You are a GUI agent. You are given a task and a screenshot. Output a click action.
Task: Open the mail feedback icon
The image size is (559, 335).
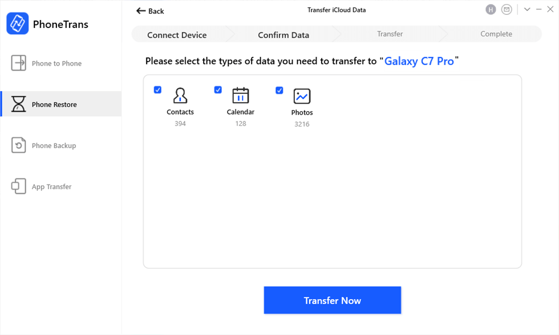[x=507, y=10]
